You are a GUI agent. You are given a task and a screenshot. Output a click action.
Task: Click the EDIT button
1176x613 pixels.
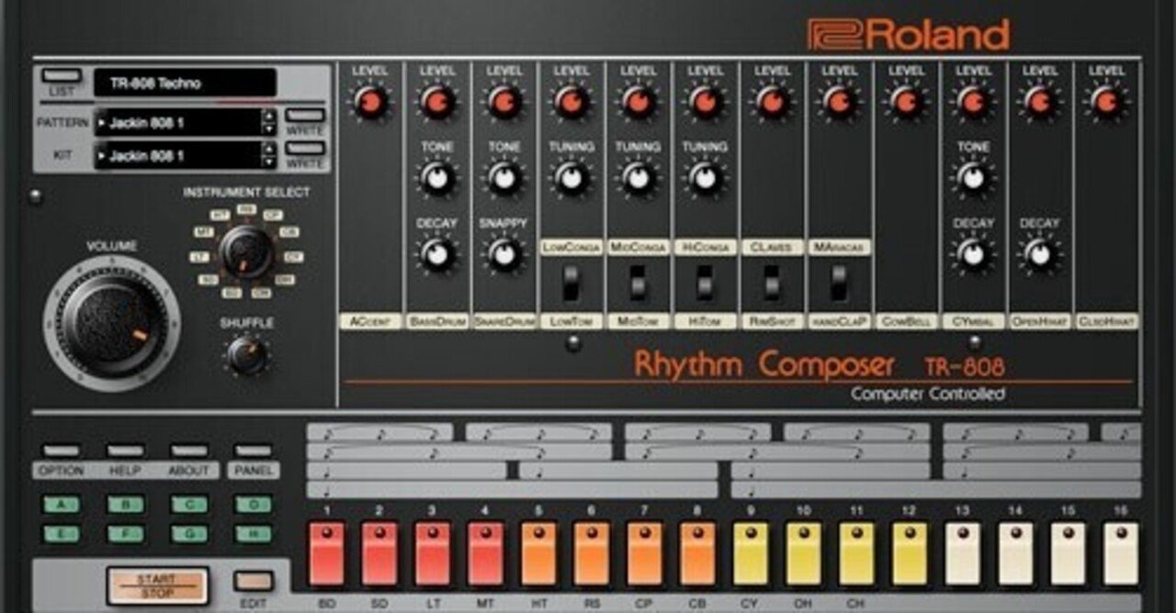253,582
